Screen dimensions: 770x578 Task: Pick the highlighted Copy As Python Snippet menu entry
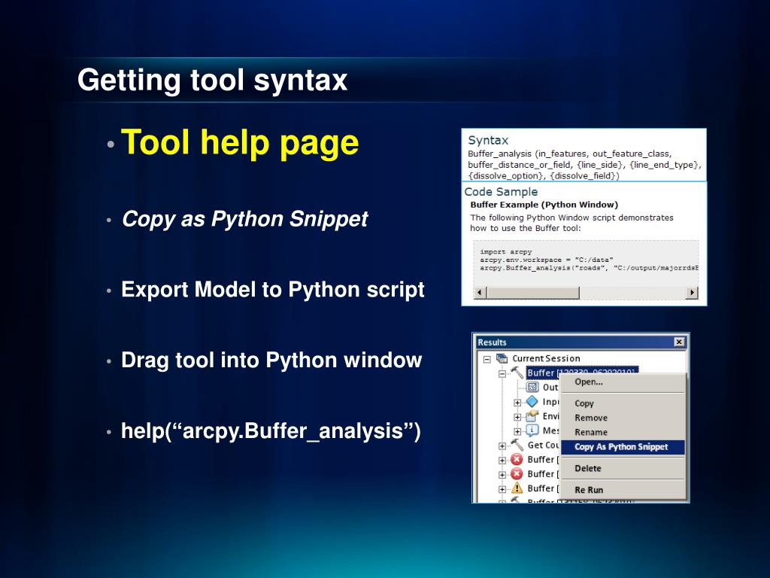coord(623,447)
